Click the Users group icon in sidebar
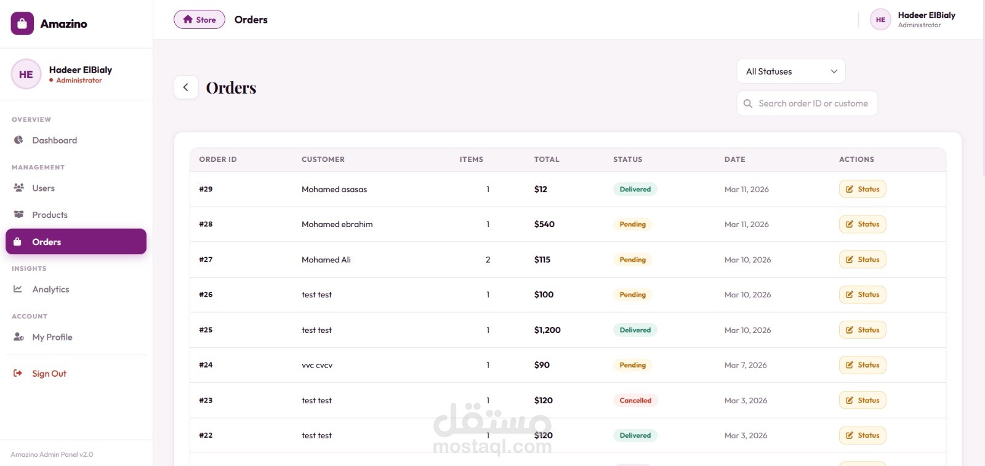 pyautogui.click(x=18, y=188)
